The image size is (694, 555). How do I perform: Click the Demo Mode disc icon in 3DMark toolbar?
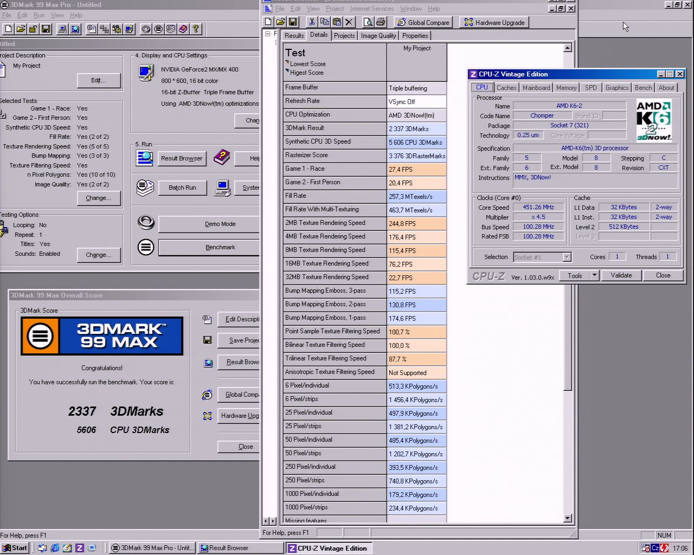click(146, 29)
